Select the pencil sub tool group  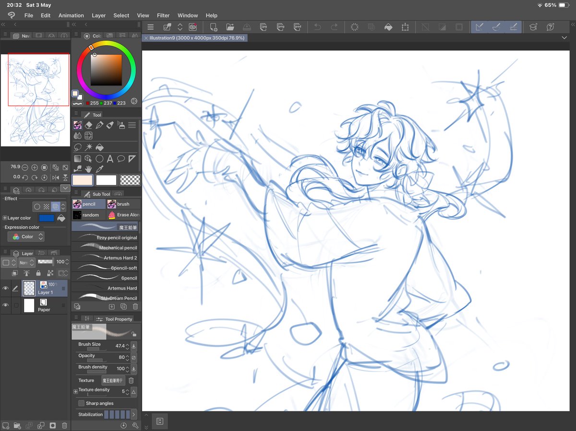[88, 204]
